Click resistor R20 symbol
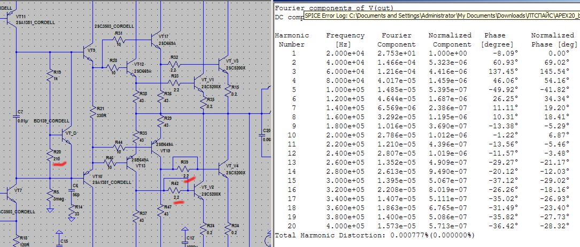This screenshot has height=247, width=580. tap(50, 155)
